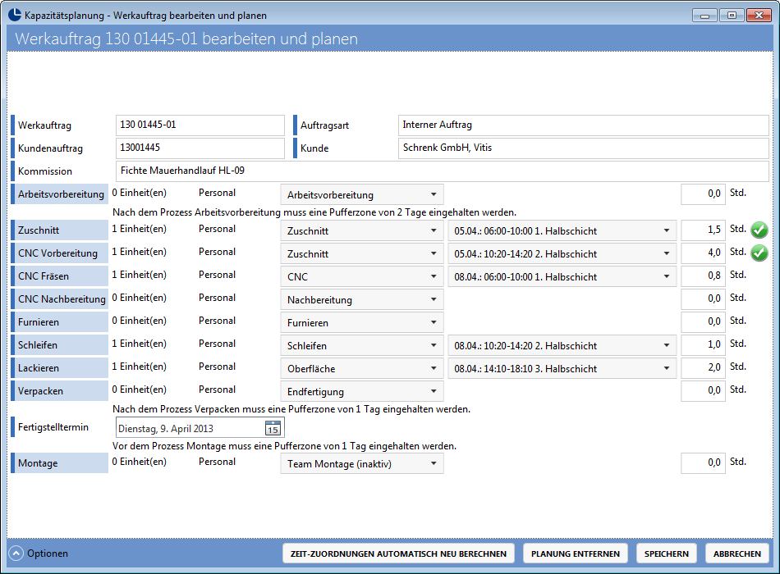Click the green checkmark in the Zuschnitt row
This screenshot has width=780, height=574.
[x=759, y=230]
